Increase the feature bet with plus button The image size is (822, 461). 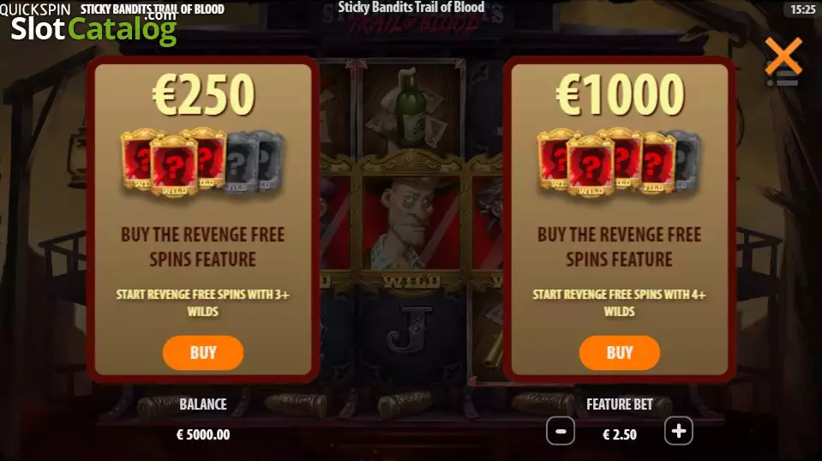(x=678, y=431)
